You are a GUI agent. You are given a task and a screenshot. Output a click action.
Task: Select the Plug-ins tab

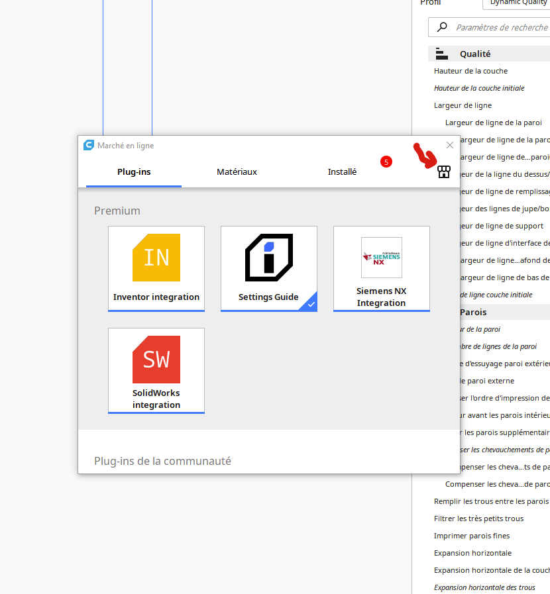click(134, 172)
